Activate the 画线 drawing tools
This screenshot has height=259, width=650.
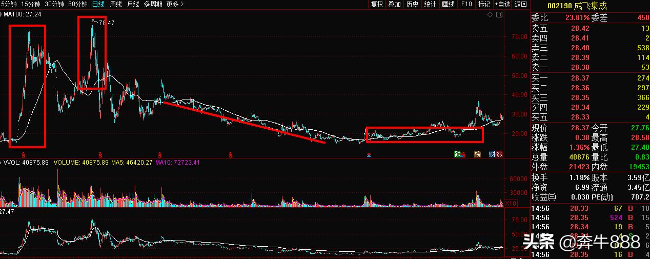(448, 4)
